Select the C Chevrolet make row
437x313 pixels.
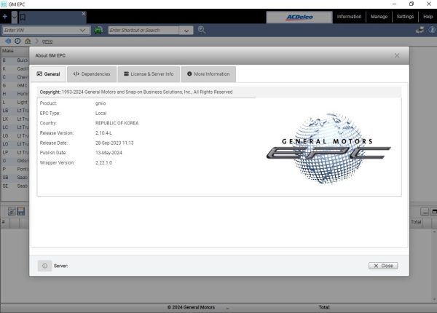click(x=15, y=77)
